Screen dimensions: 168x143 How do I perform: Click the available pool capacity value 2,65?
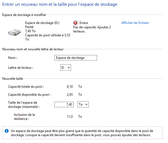coord(70,95)
